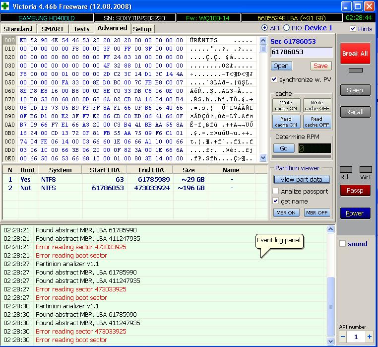Viewport: 378px width, 347px height.
Task: Enable the Analize passport checkbox
Action: (x=276, y=191)
